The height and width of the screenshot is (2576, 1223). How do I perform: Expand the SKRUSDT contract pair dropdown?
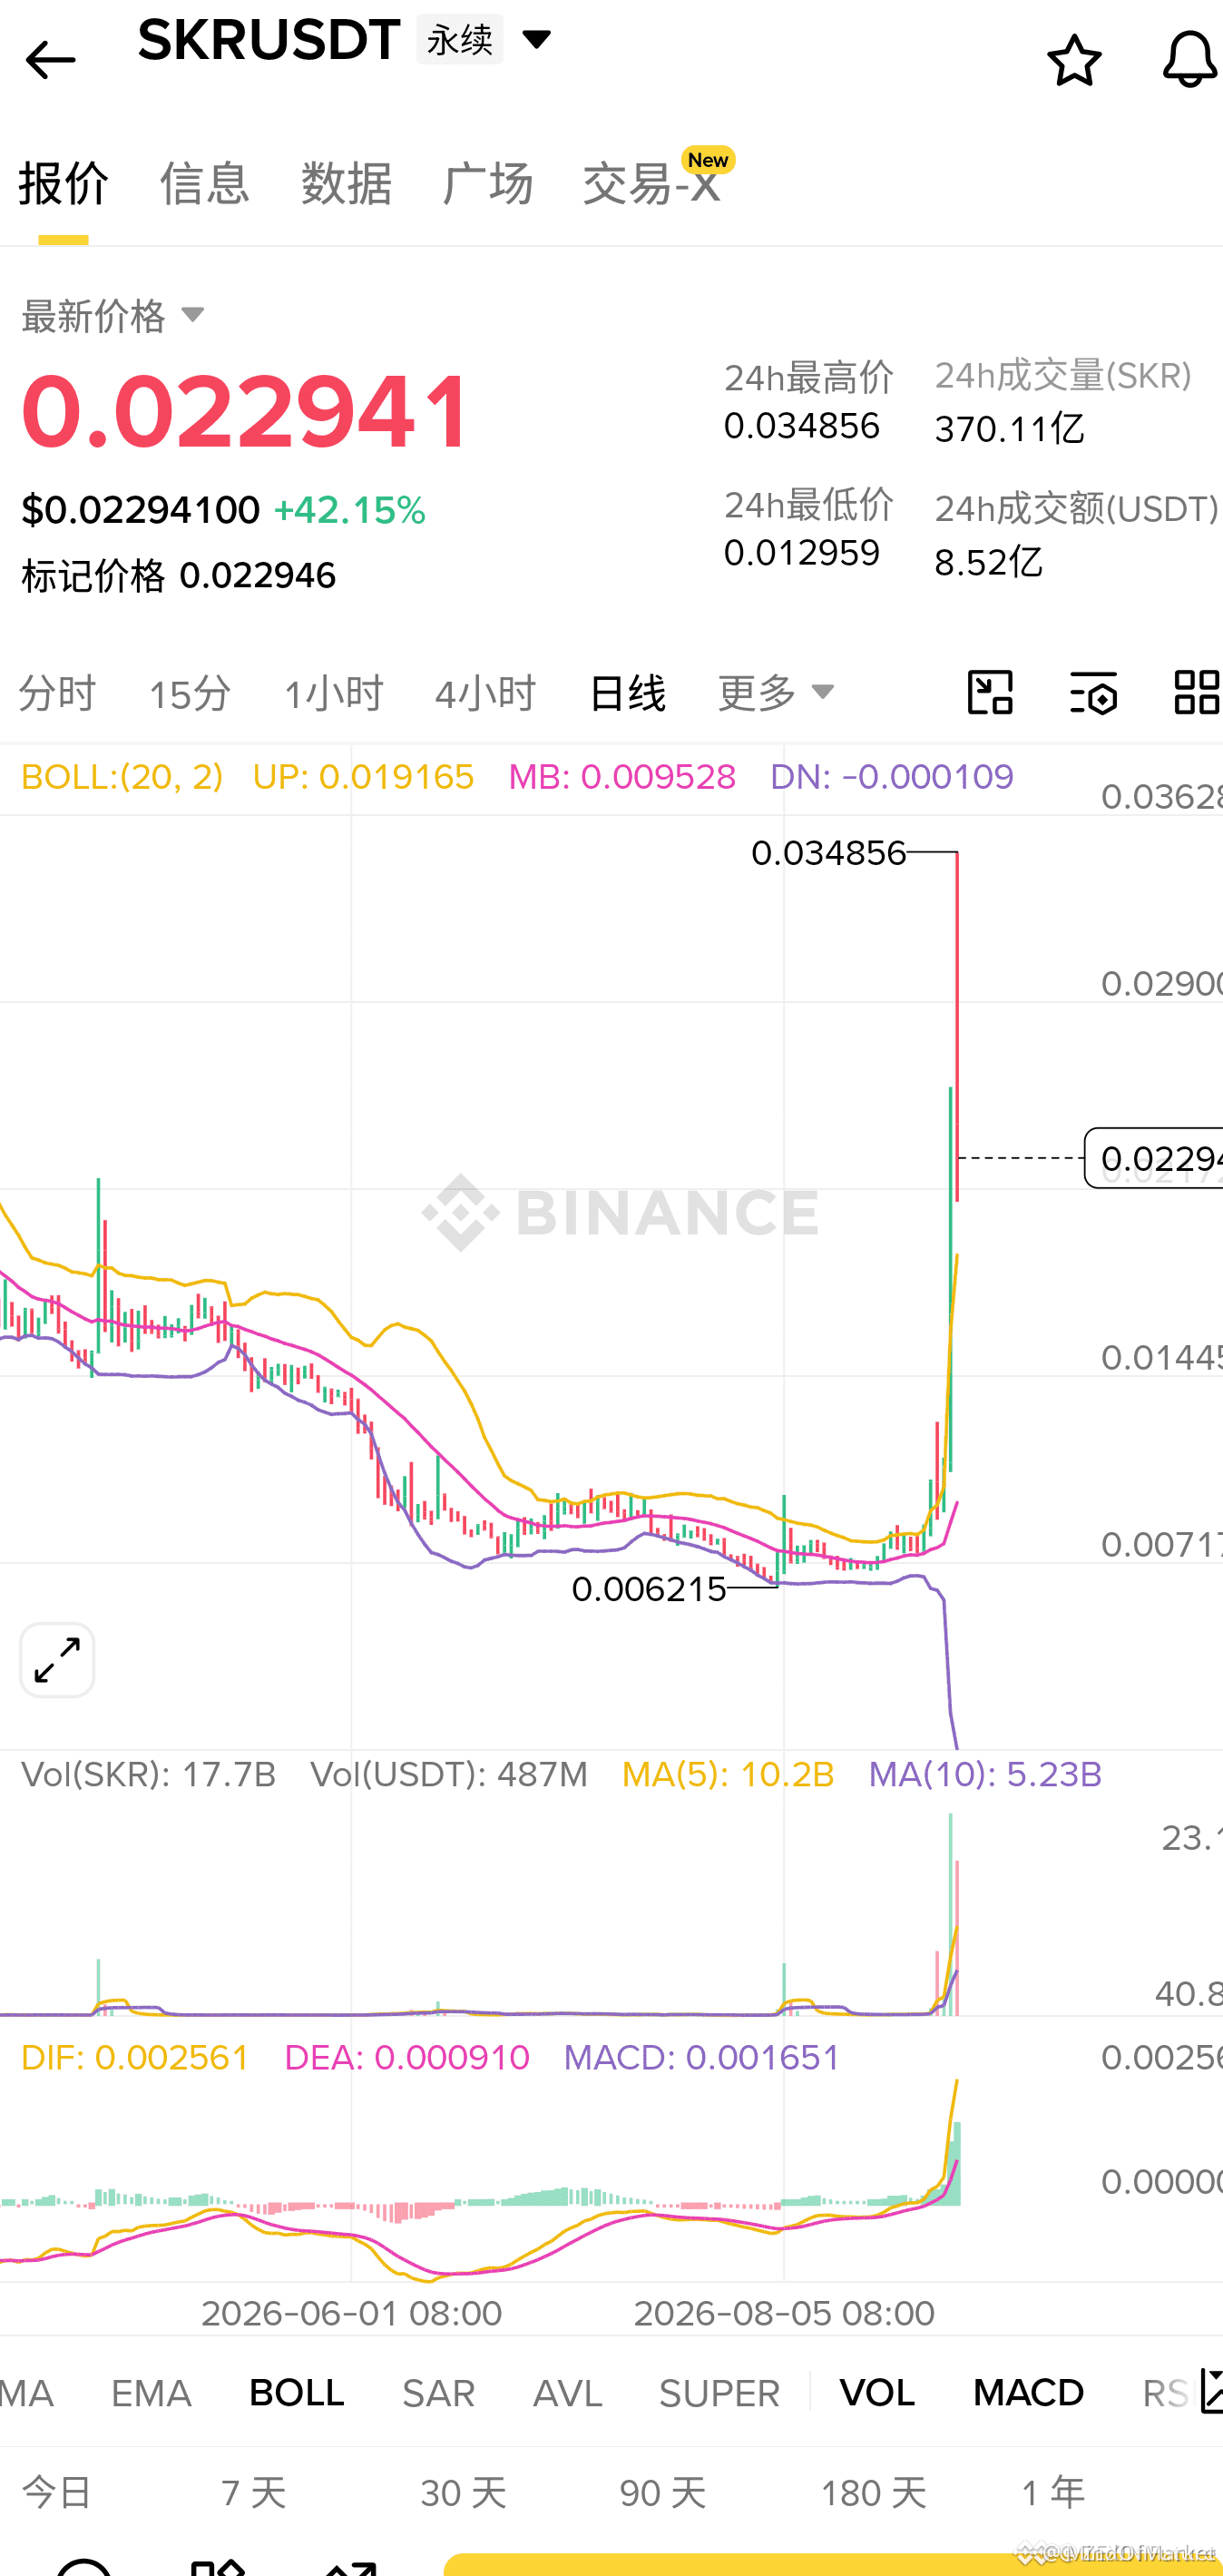(536, 40)
